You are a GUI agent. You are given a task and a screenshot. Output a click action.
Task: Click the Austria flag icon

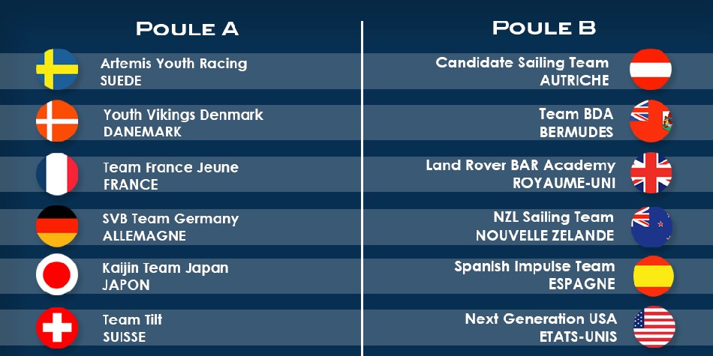651,69
